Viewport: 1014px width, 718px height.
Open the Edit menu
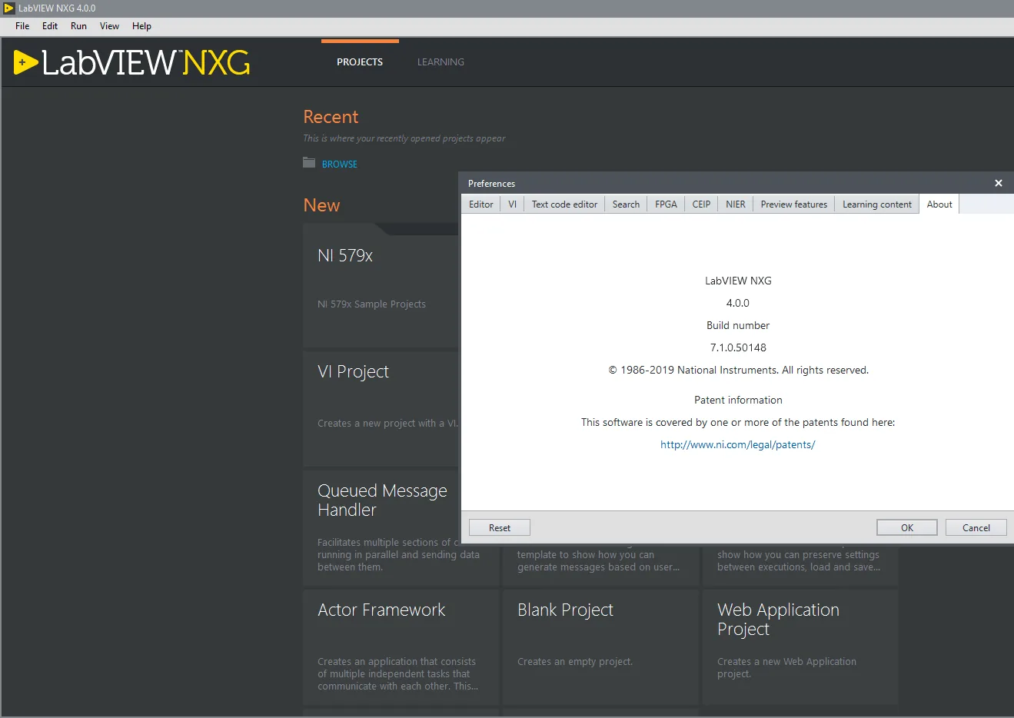coord(50,26)
